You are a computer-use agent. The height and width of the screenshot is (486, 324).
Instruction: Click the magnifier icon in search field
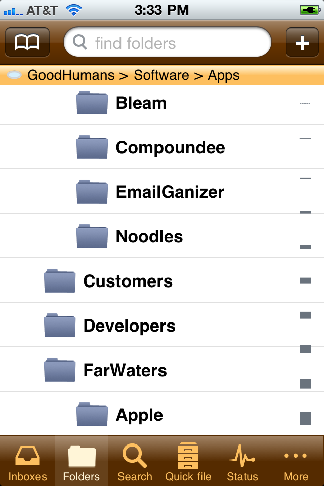pyautogui.click(x=80, y=42)
